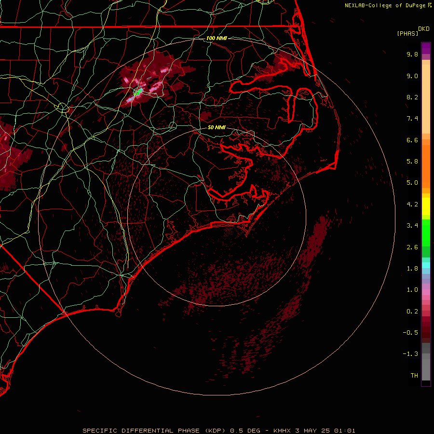The image size is (434, 434).
Task: Click the 5.0 legend value
Action: point(412,183)
